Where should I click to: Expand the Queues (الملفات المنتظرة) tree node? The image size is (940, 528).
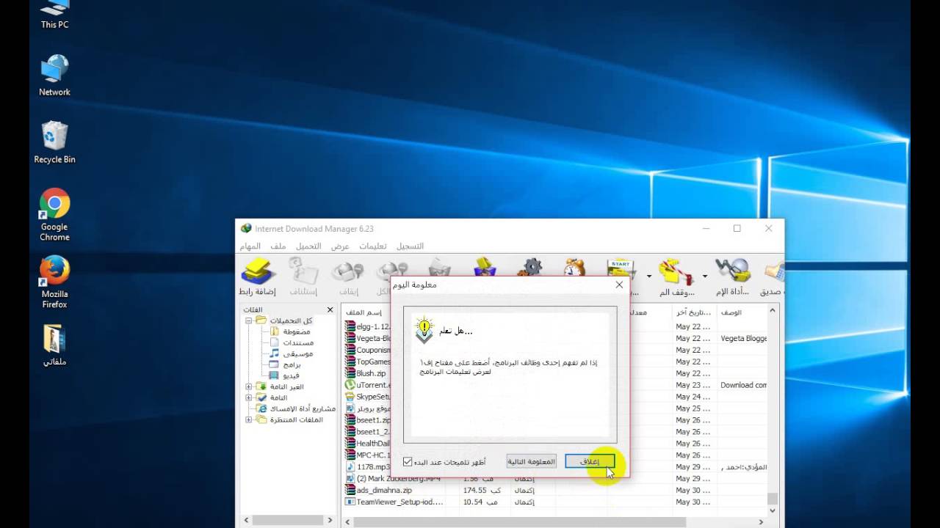[x=249, y=419]
